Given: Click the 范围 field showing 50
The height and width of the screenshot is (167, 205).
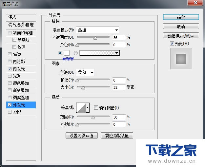Looking at the screenshot, I should (x=119, y=117).
